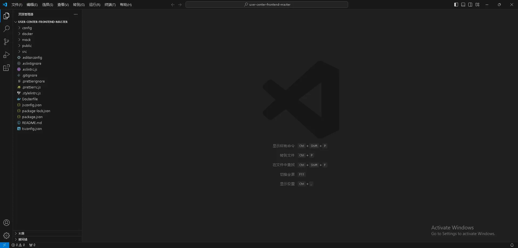Expand the mock folder
This screenshot has width=518, height=248.
click(x=48, y=40)
